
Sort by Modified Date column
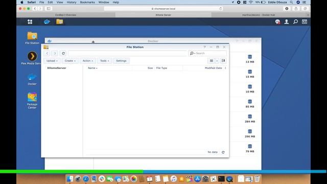point(213,68)
